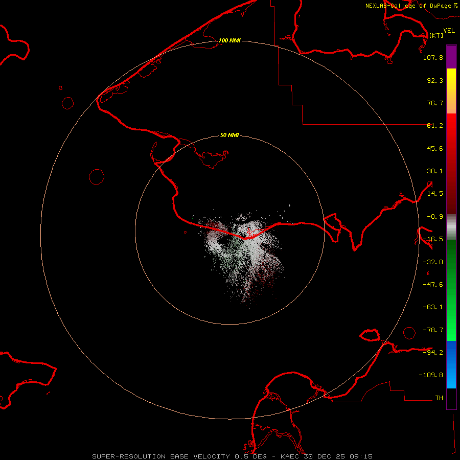
Task: Select the 76.7 legend value
Action: 435,103
